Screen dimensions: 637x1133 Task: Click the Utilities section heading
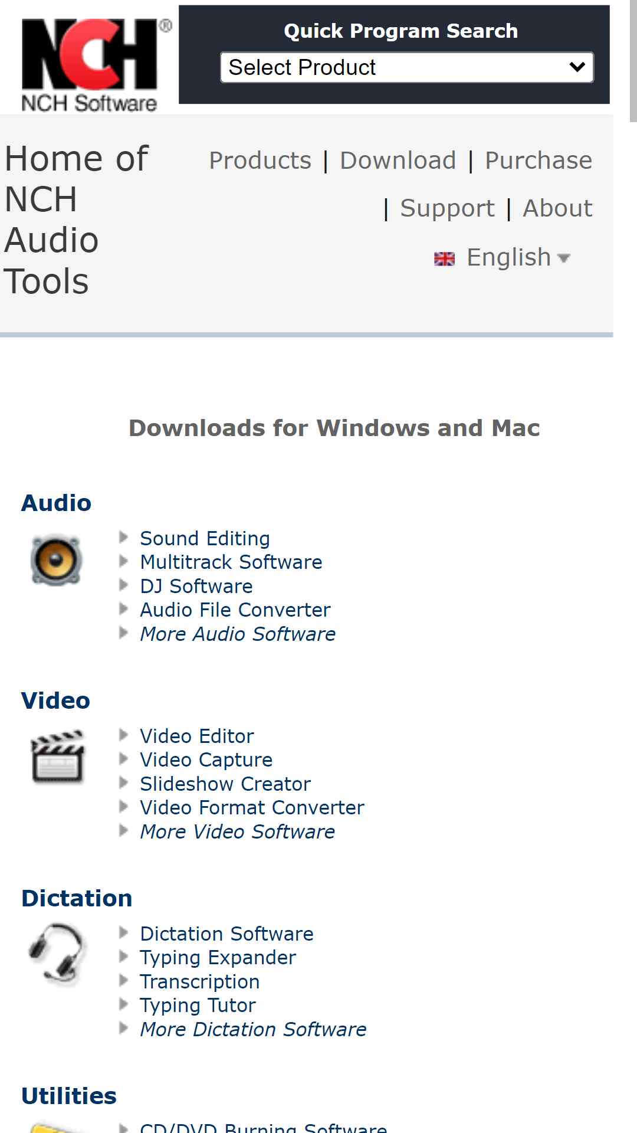pyautogui.click(x=69, y=1096)
